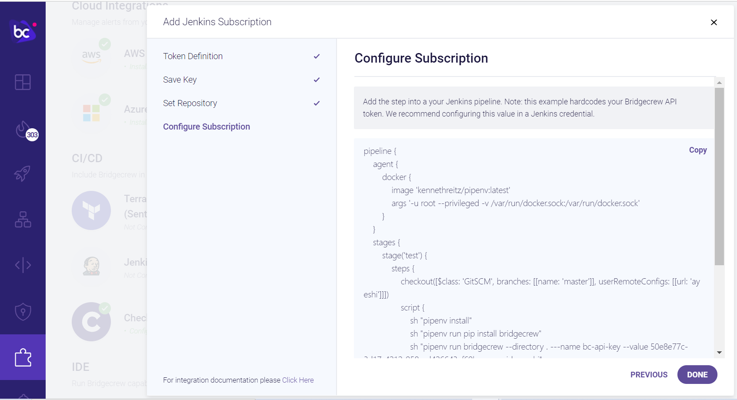
Task: Click the checkout GitSCM line in the code
Action: coord(532,288)
